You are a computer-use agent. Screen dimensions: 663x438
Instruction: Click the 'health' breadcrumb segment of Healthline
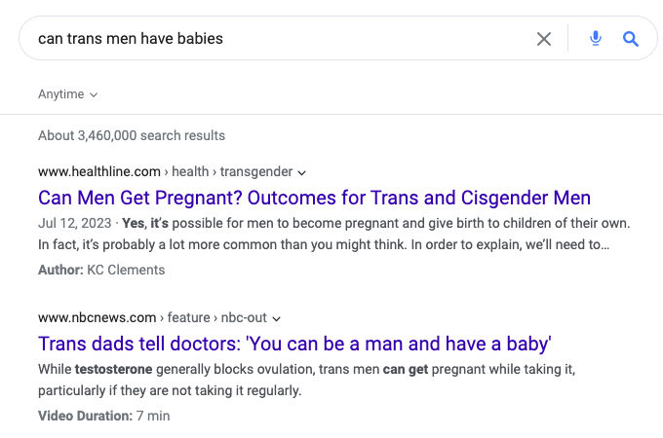pos(190,171)
